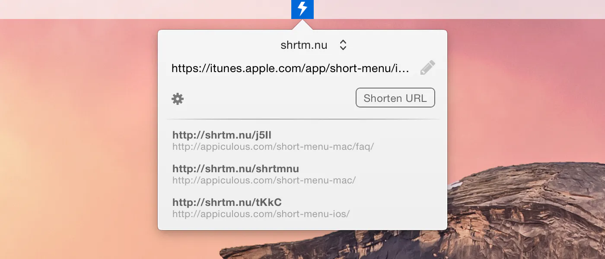Screen dimensions: 605x259
Task: Click the Shorten URL button
Action: [x=395, y=98]
